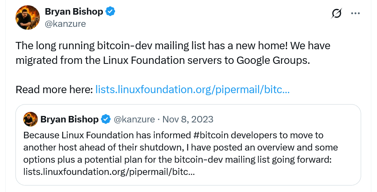The height and width of the screenshot is (192, 377).
Task: Click the verified badge in the quoted tweet
Action: 106,119
